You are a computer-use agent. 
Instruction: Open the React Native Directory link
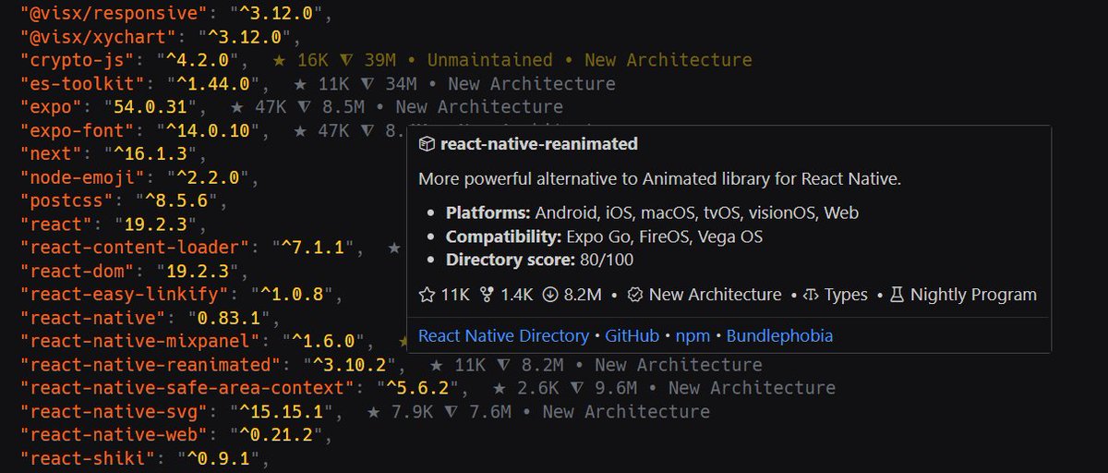(503, 335)
